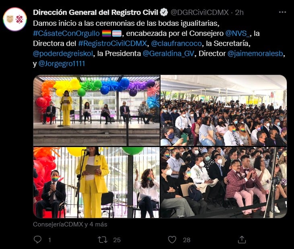Click the reply speech bubble icon
Viewport: 294px width, 249px height.
[37, 240]
